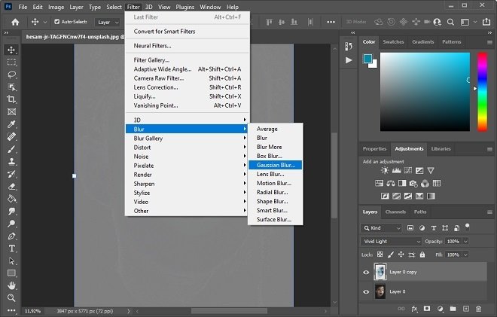
Task: Expand the Sharpen submenu
Action: pyautogui.click(x=187, y=184)
